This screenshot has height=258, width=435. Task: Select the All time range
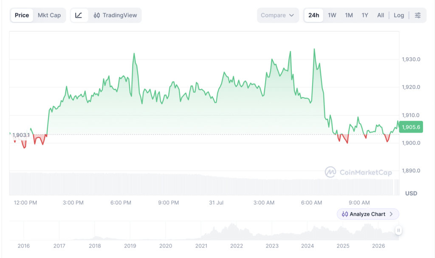(380, 15)
